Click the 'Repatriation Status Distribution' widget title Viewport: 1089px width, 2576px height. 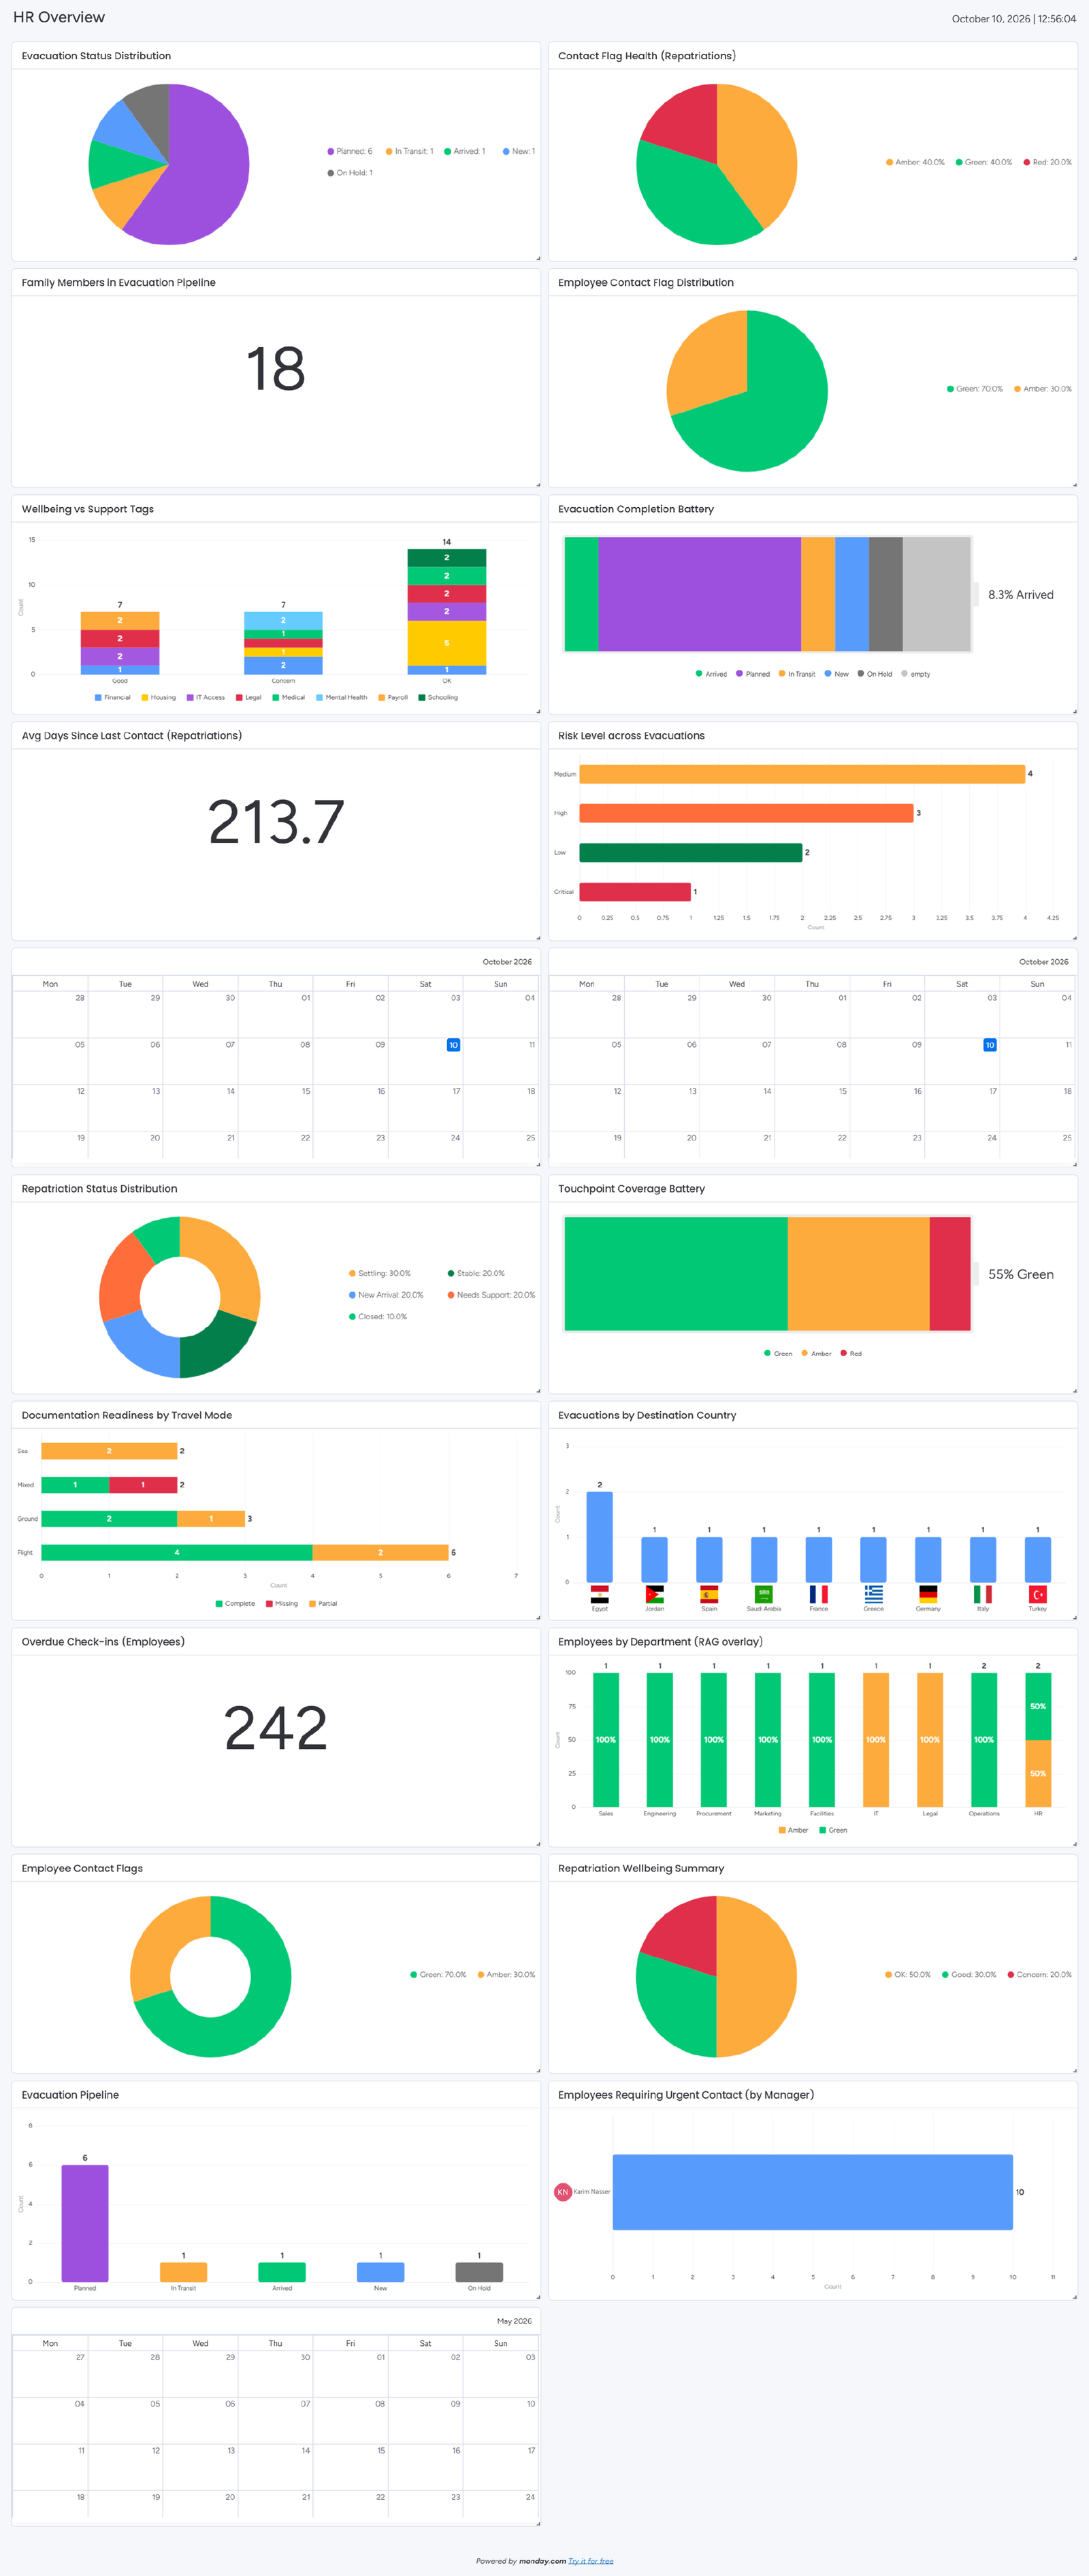(99, 1189)
